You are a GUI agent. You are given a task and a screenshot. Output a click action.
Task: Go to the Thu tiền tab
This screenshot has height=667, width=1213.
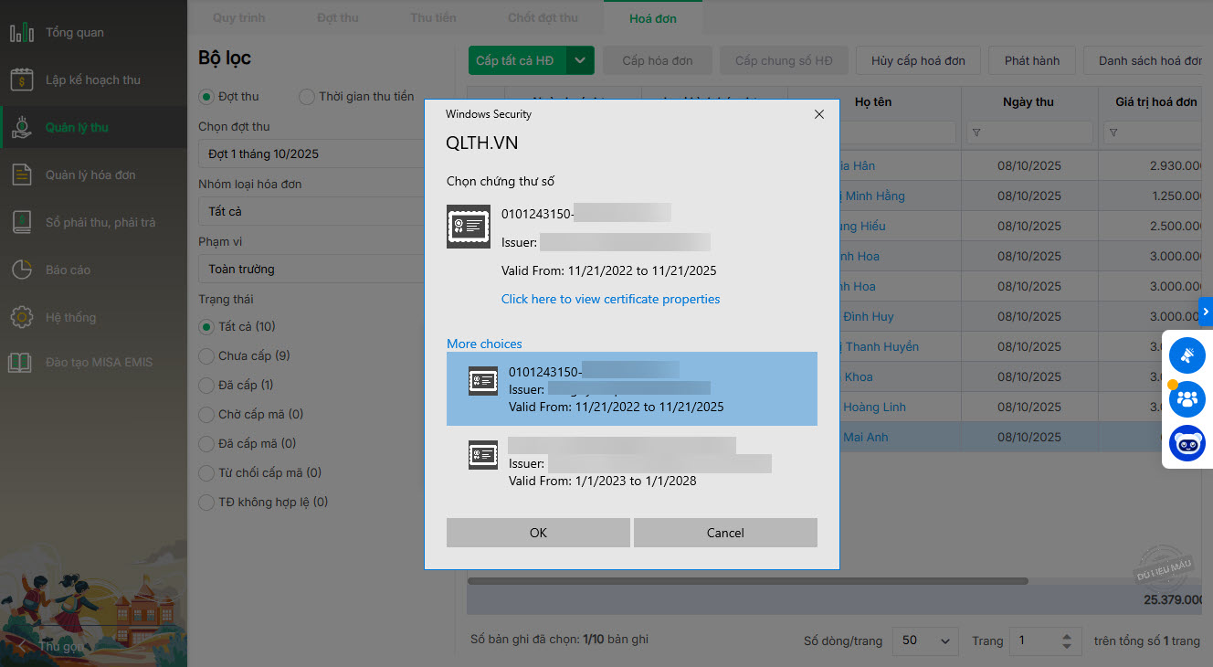(x=433, y=18)
